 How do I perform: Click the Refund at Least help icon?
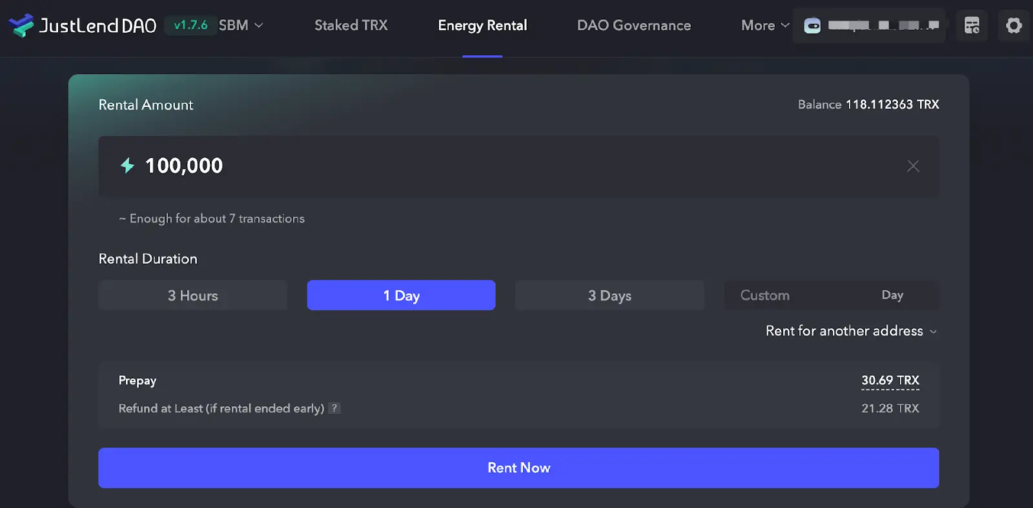click(334, 408)
